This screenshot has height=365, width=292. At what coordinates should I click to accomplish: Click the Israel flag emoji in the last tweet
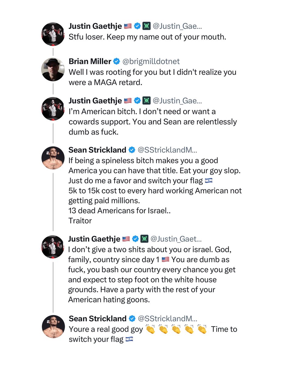point(129,339)
